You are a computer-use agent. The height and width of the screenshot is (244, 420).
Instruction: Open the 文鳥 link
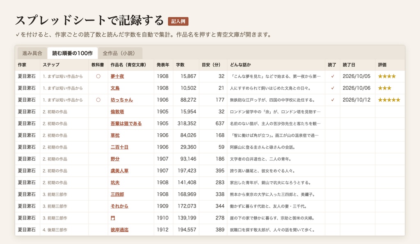[115, 88]
